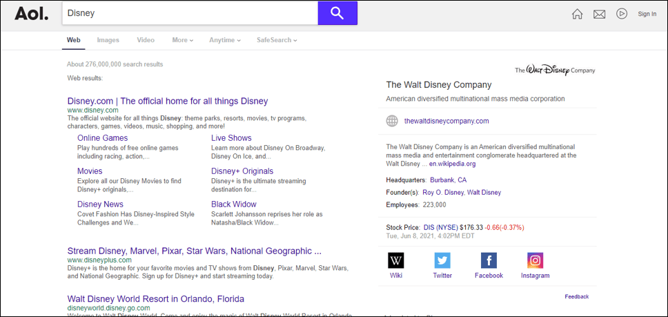Click the Twitter text label
668x317 pixels.
click(x=442, y=276)
